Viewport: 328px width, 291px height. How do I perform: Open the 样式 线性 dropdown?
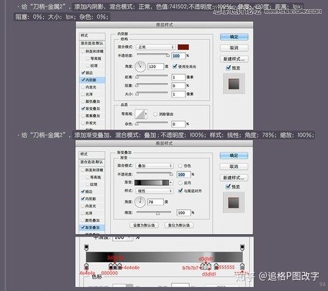coord(154,191)
